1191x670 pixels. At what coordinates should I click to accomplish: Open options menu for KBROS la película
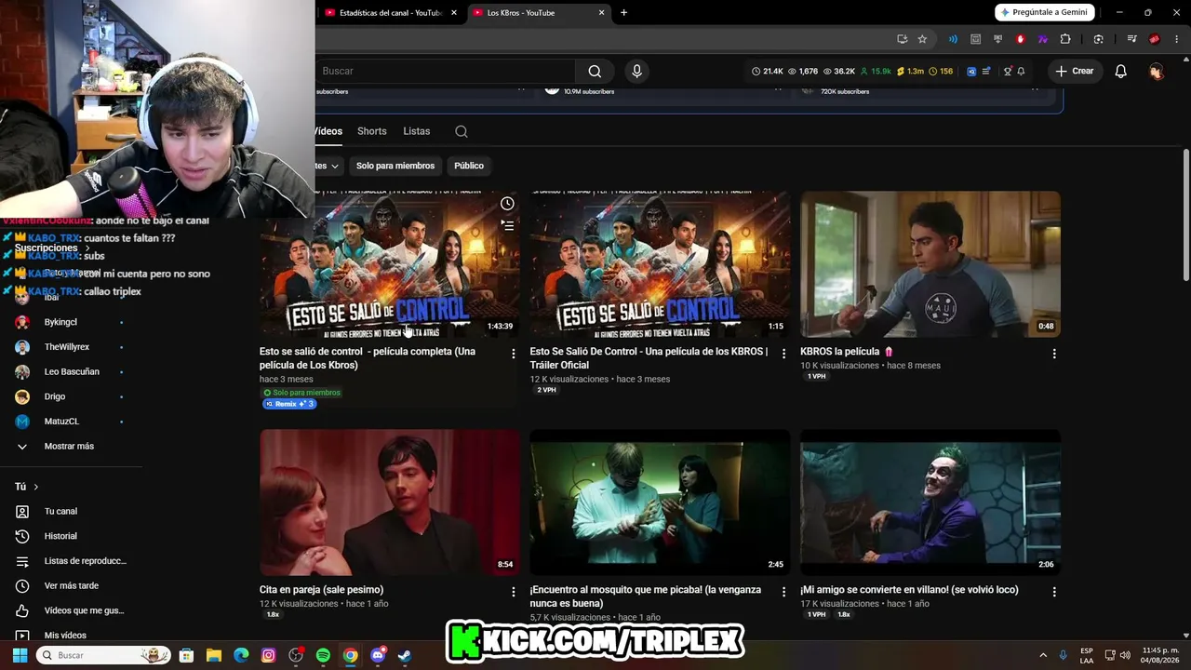pyautogui.click(x=1054, y=354)
